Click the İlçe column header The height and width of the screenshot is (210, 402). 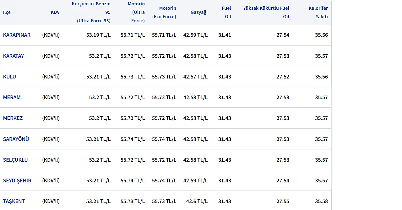(x=7, y=12)
